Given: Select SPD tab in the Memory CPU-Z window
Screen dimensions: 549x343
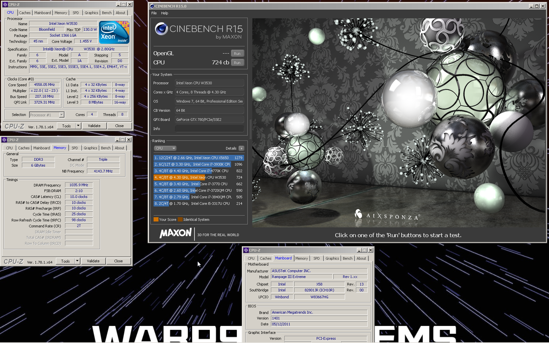Looking at the screenshot, I should (x=75, y=148).
